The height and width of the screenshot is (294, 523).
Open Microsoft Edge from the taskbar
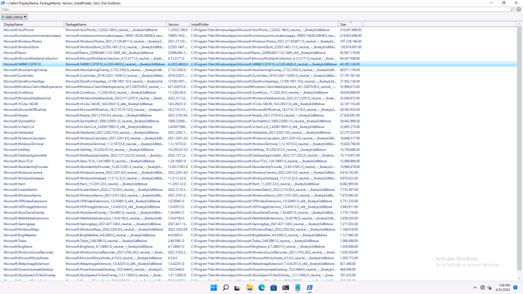click(x=263, y=288)
